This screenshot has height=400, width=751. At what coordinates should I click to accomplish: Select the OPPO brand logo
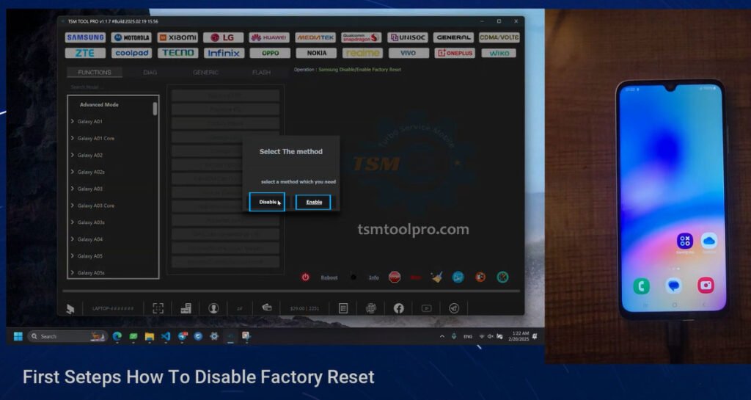(x=270, y=53)
